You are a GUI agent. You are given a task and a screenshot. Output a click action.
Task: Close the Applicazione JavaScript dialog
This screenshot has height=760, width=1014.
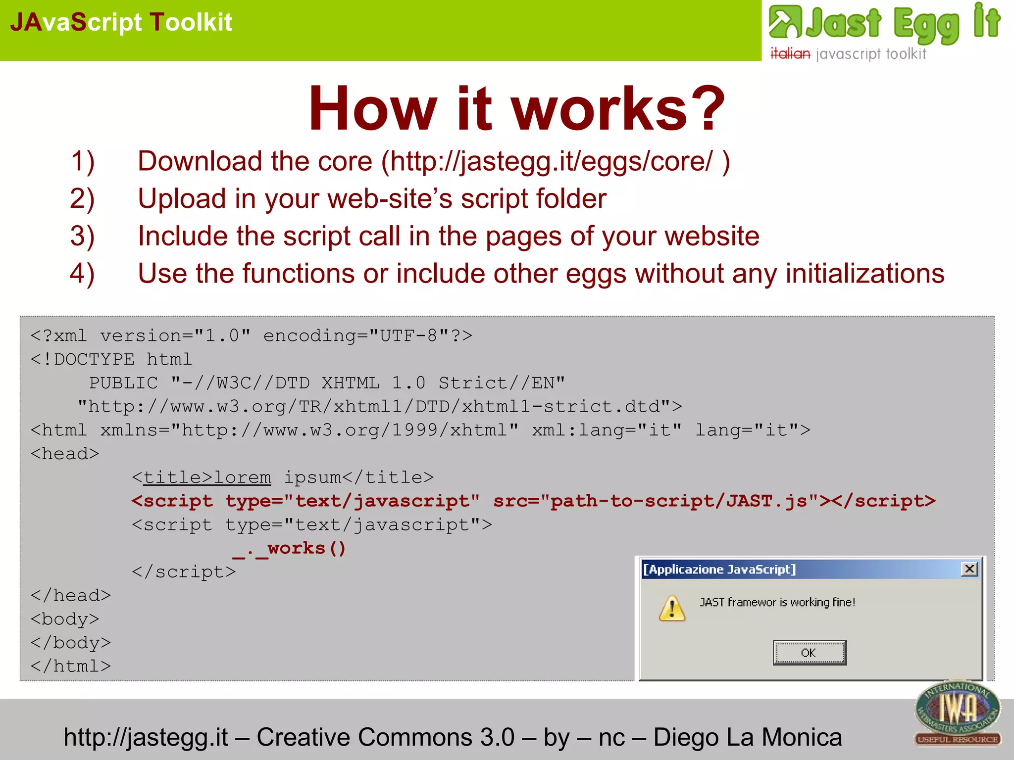click(x=969, y=569)
